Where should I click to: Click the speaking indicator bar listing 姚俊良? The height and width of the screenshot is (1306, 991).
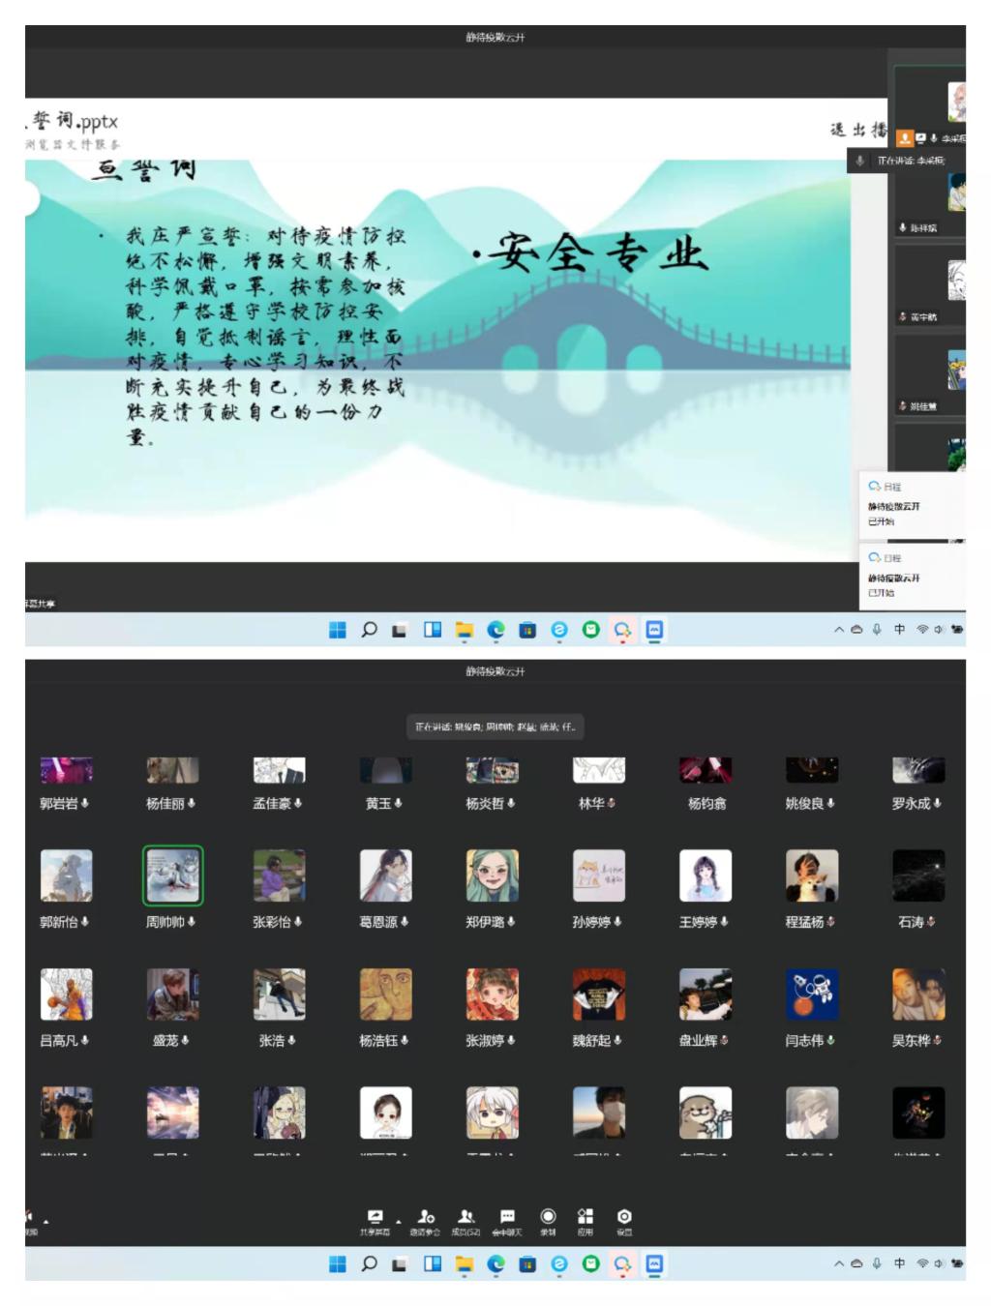tap(495, 727)
